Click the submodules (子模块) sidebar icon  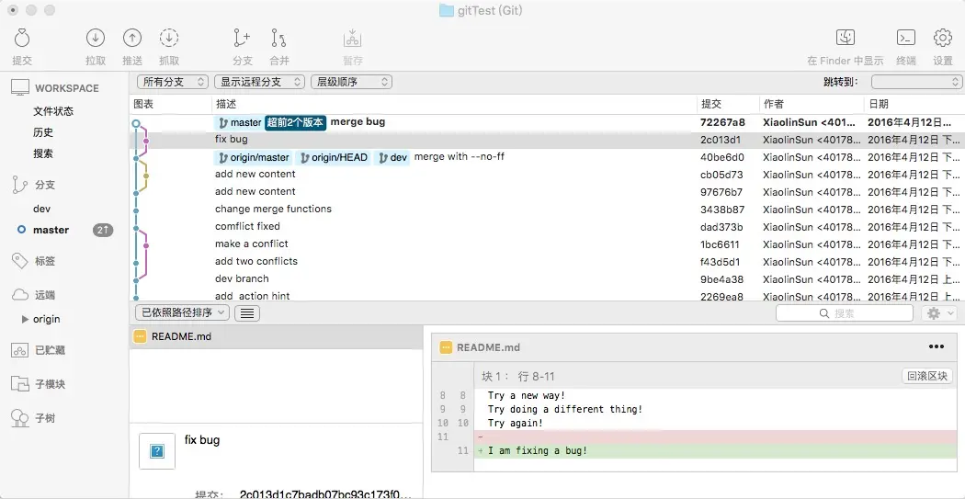point(20,384)
